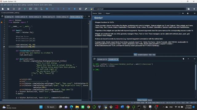Image resolution: width=197 pixels, height=110 pixels.
Task: Go to the parent directory
Action: coord(194,9)
